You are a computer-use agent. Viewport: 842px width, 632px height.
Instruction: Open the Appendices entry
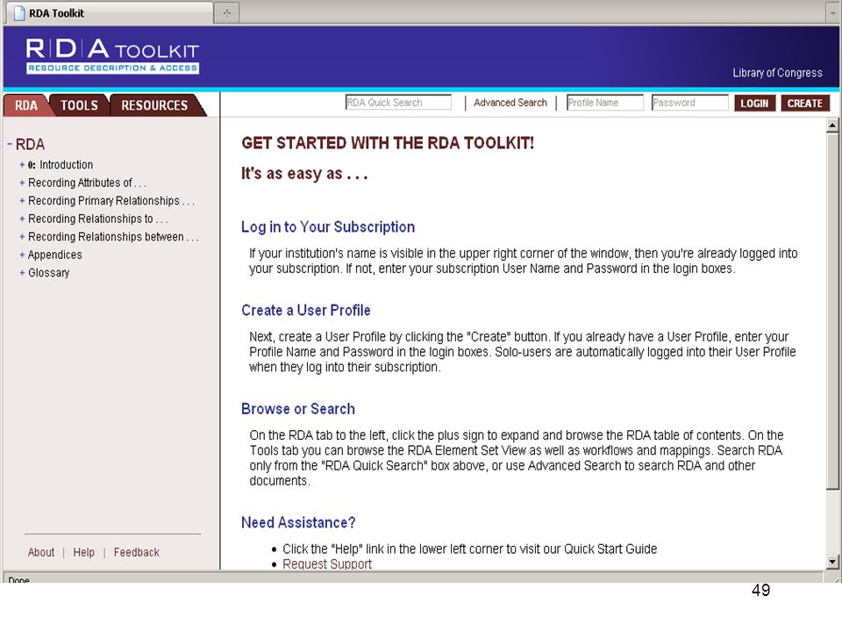54,255
